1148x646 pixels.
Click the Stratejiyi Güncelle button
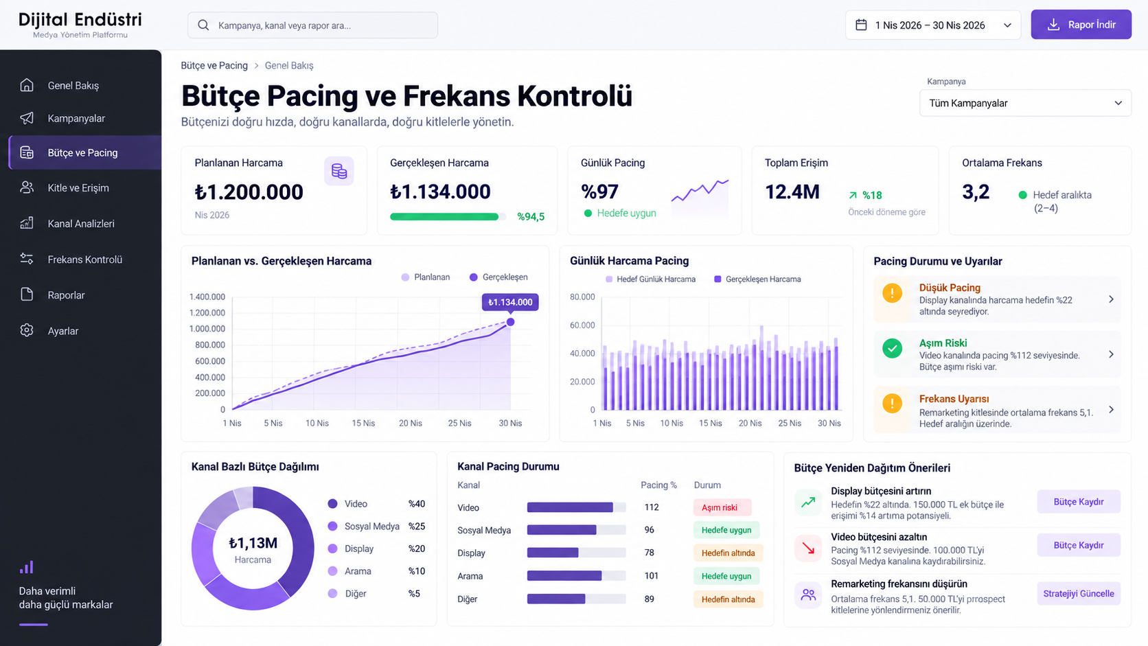click(x=1079, y=594)
